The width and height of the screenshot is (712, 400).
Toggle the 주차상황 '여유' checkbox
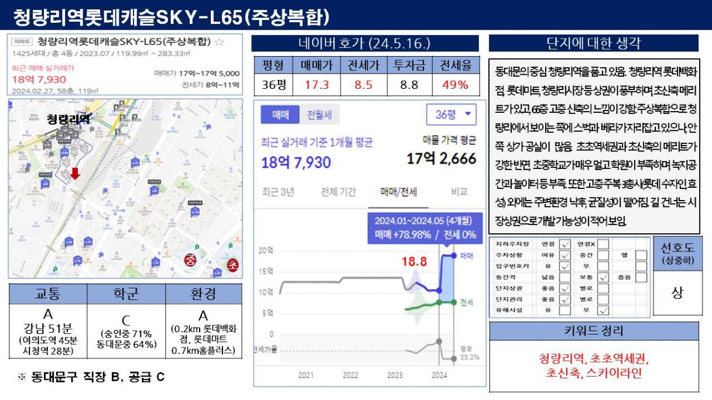click(x=565, y=255)
